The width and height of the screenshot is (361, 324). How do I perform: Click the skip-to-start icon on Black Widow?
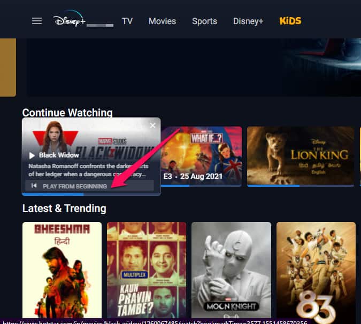pos(34,186)
